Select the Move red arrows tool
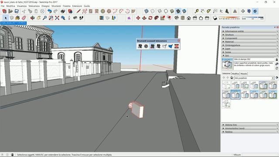Screen dimensions: 279x157 138,18
